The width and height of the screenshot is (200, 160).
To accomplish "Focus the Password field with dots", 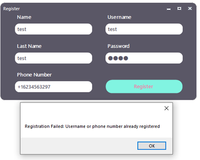I will pos(144,58).
